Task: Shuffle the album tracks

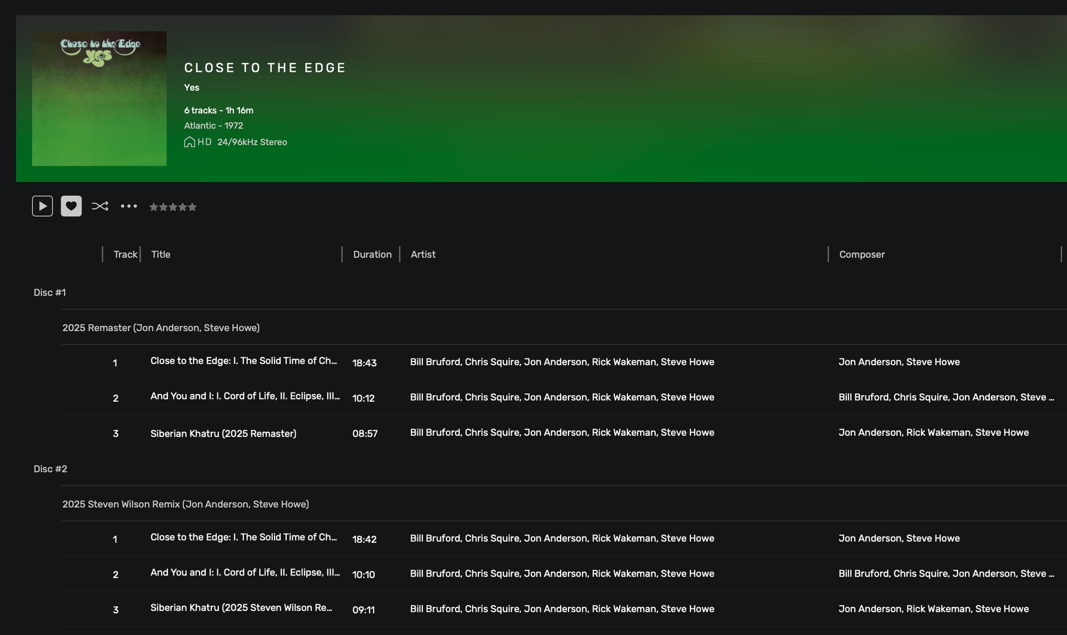Action: [100, 206]
